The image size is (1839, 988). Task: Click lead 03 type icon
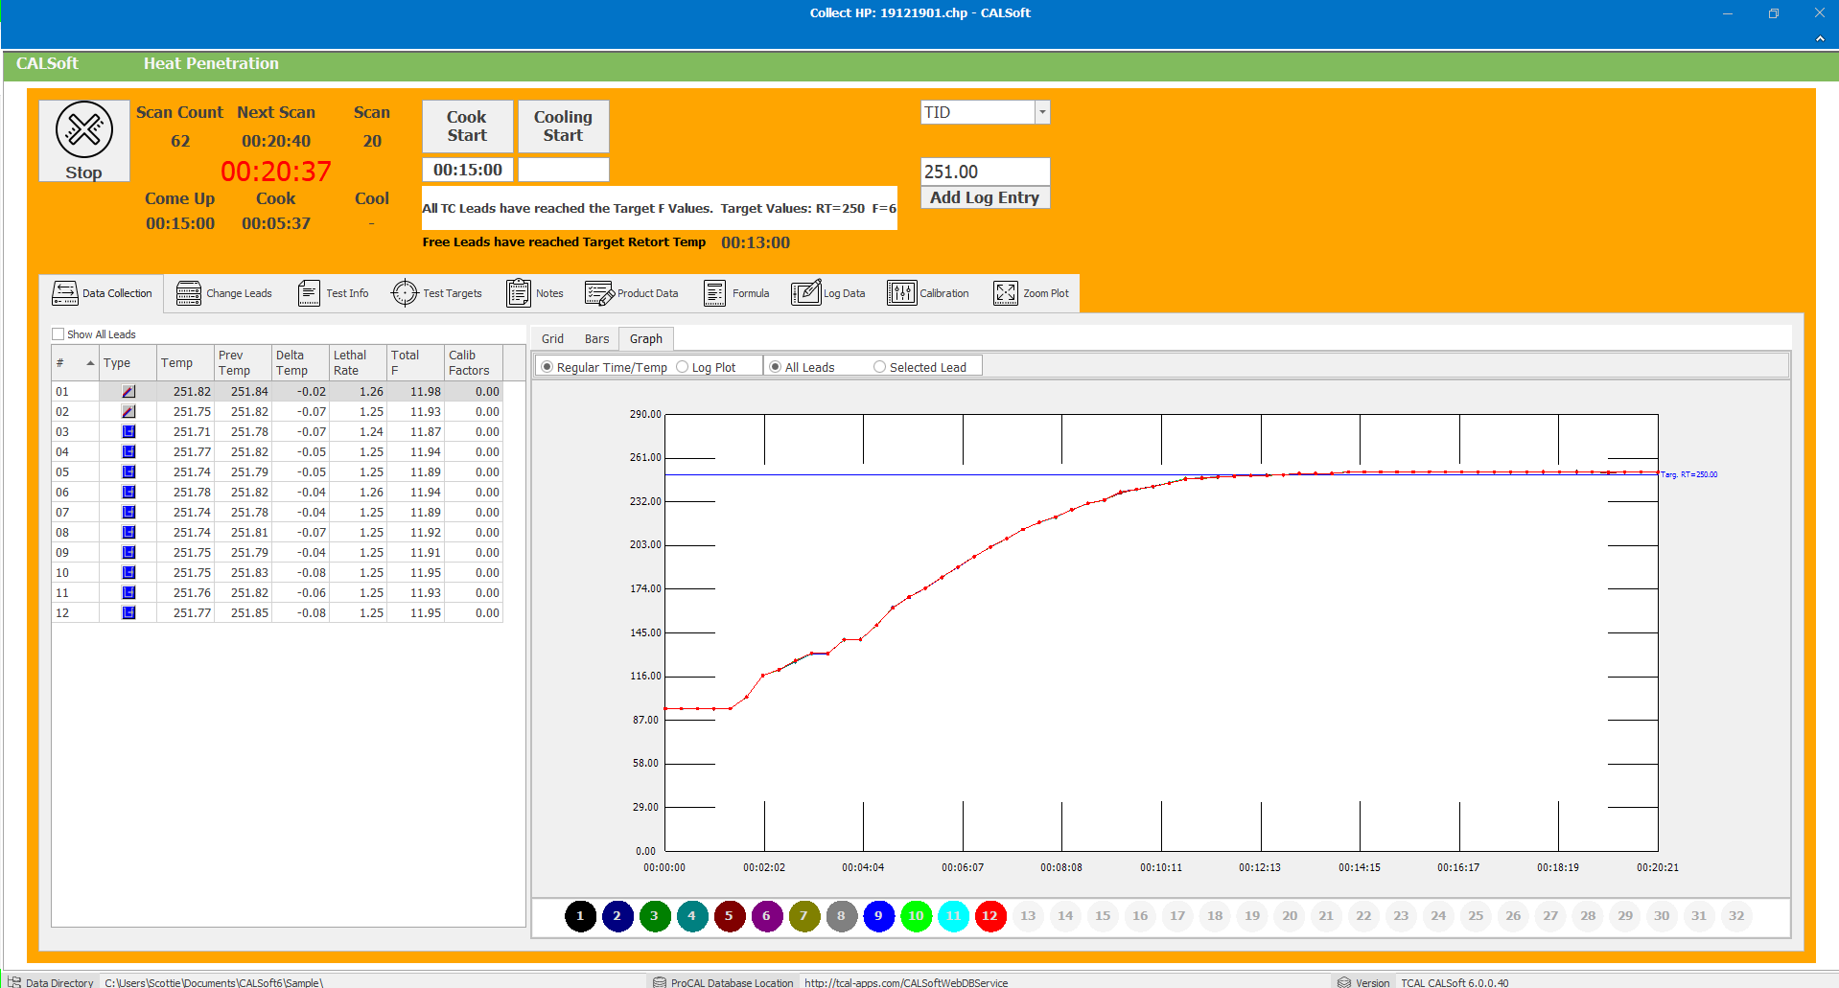click(128, 432)
